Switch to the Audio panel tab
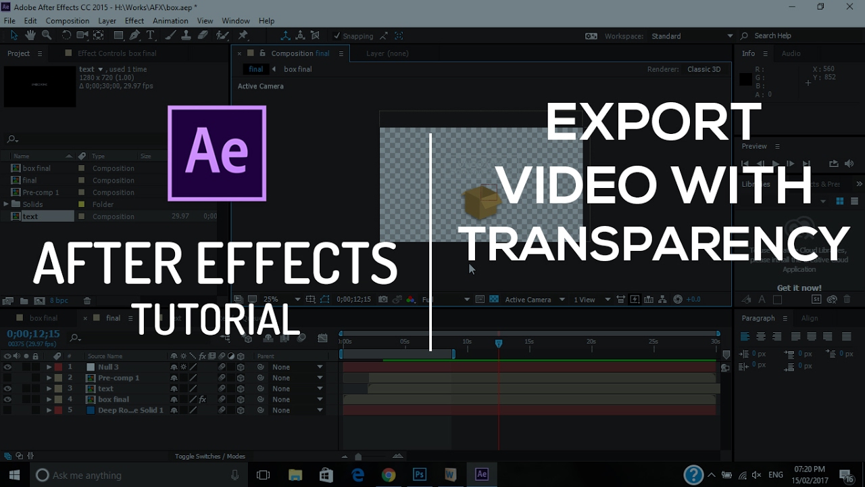The width and height of the screenshot is (865, 487). coord(791,53)
